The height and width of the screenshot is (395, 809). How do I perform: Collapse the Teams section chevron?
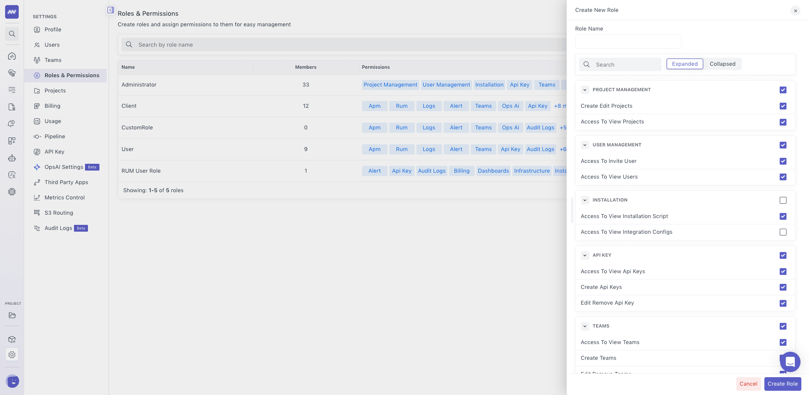(585, 326)
